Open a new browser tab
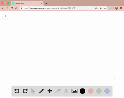This screenshot has width=124, height=98. [x=47, y=3]
